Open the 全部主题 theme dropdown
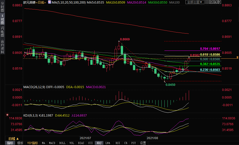This screenshot has height=145, width=239. 195,2
